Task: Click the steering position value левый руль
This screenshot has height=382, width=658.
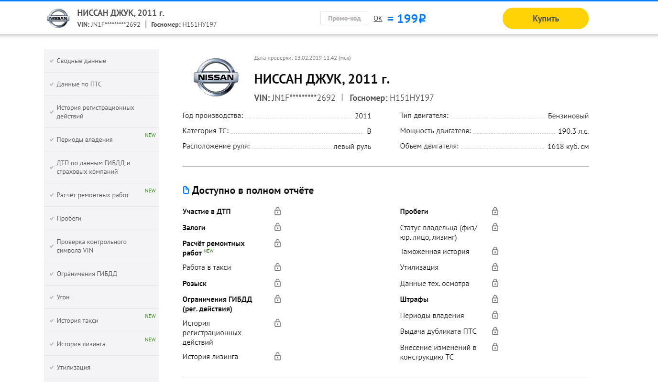Action: [352, 147]
